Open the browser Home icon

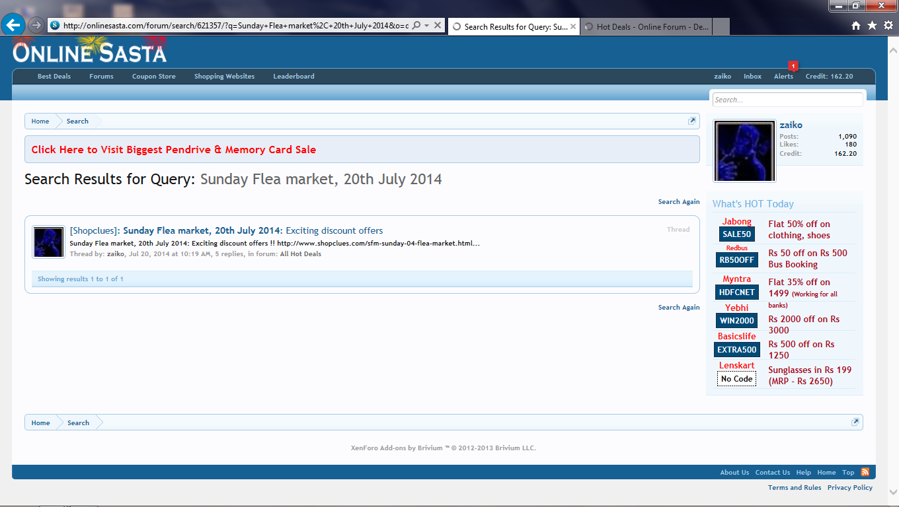[856, 25]
